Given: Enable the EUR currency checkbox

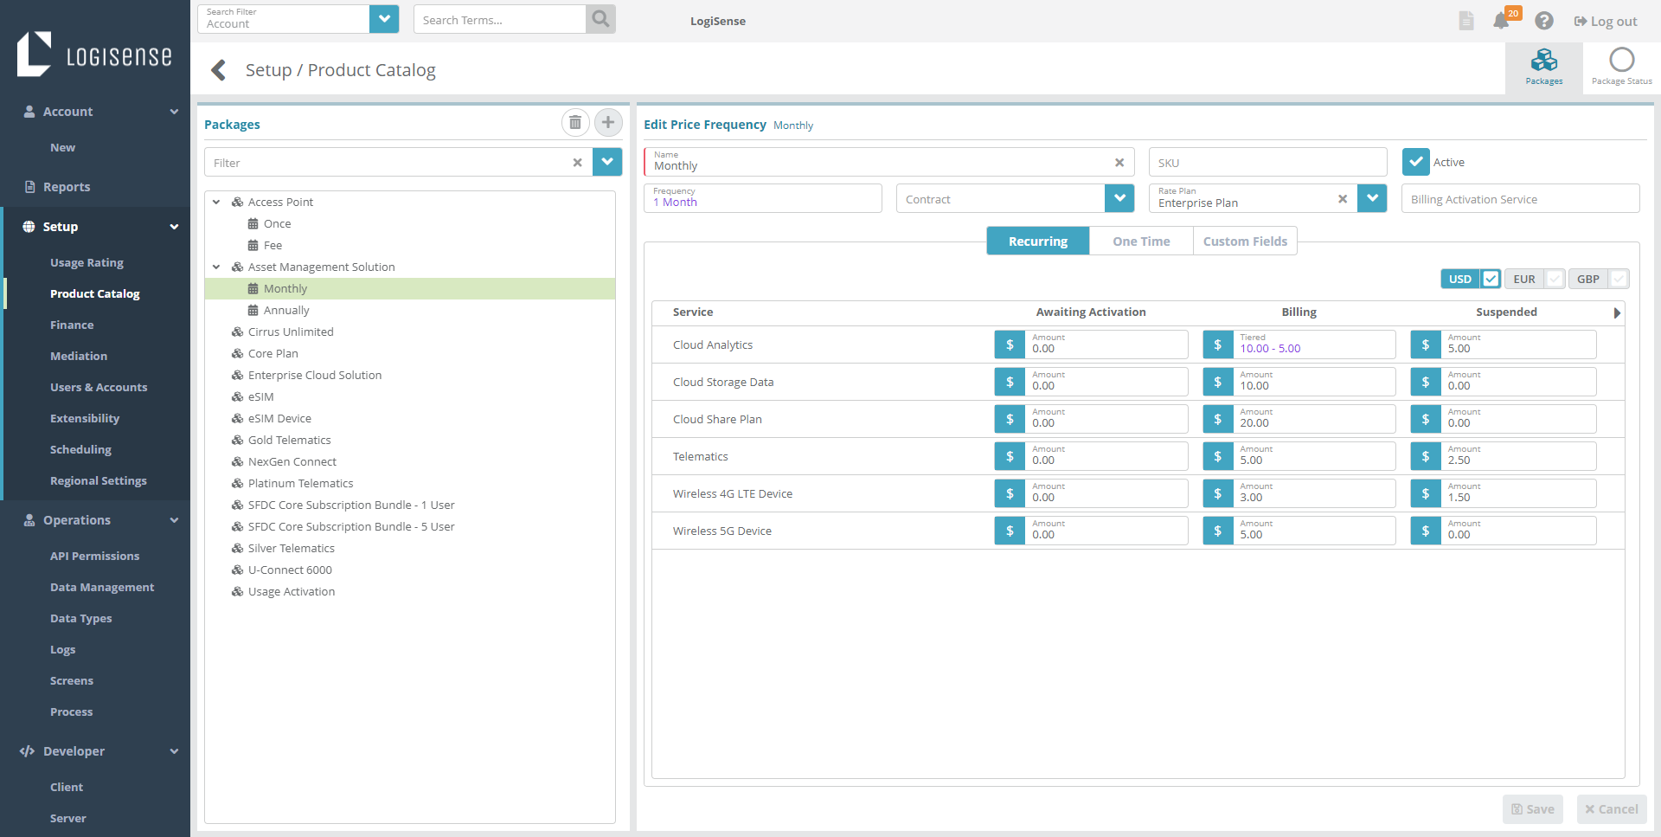Looking at the screenshot, I should (1555, 279).
